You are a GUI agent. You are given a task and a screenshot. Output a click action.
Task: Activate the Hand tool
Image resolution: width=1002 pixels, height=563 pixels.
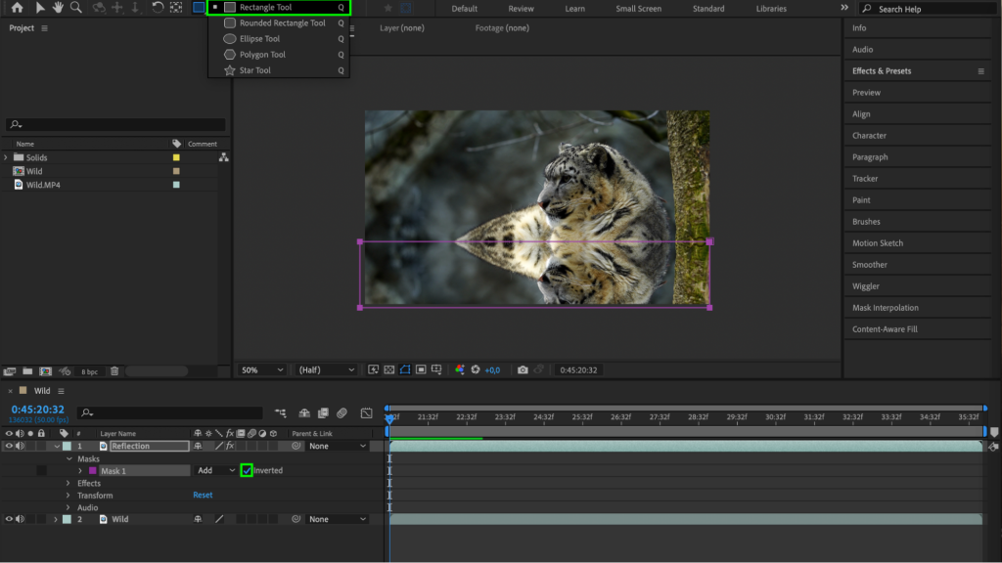pos(58,8)
